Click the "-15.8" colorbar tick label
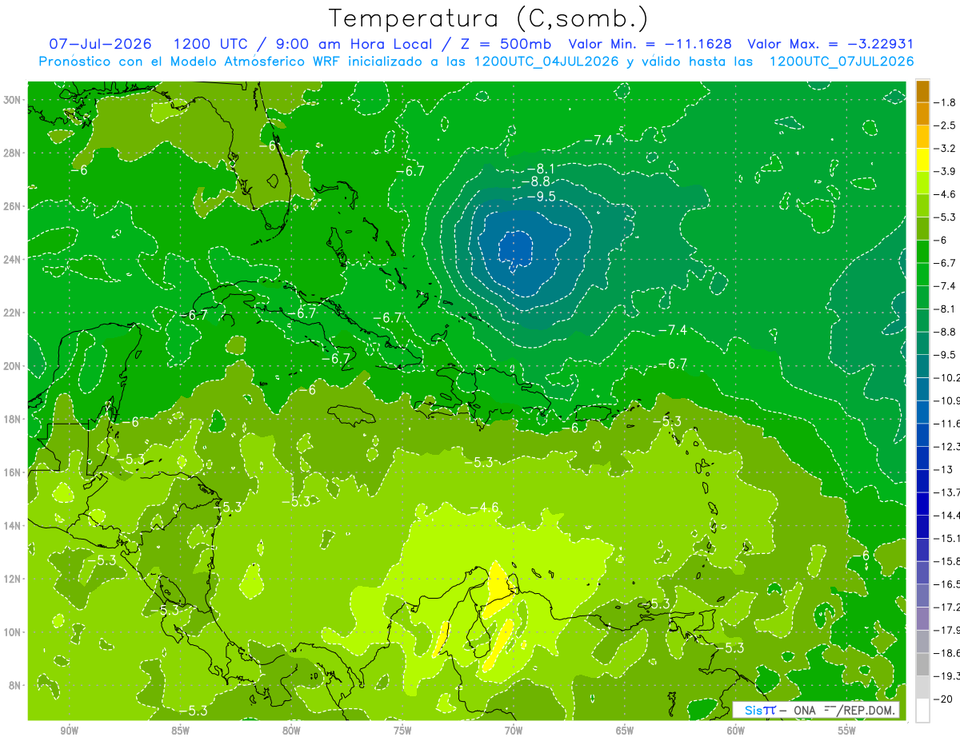The height and width of the screenshot is (741, 960). click(x=948, y=561)
